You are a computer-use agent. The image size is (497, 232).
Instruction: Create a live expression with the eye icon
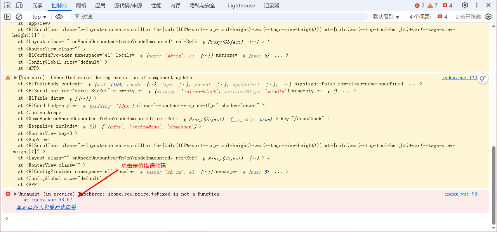[59, 17]
